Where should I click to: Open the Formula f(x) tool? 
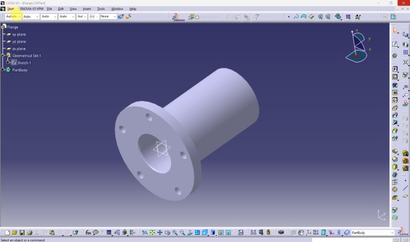pyautogui.click(x=88, y=232)
